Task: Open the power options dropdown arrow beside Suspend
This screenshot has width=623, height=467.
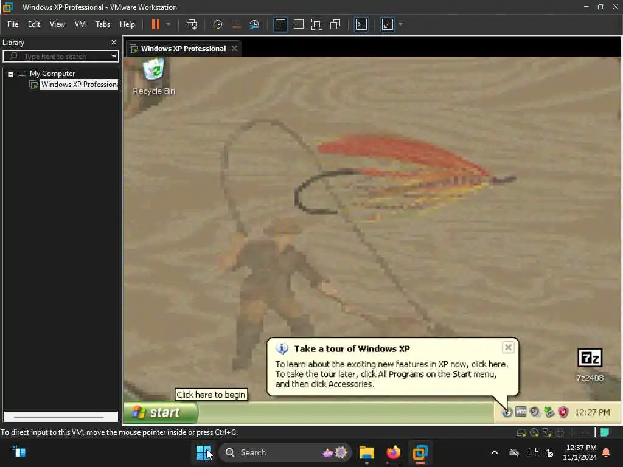Action: (169, 24)
